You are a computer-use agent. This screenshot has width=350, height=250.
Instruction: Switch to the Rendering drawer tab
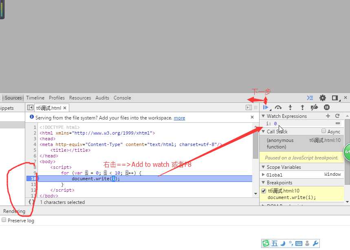pyautogui.click(x=14, y=211)
